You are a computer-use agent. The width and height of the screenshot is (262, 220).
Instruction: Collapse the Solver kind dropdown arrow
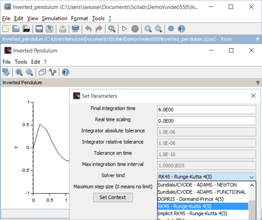pyautogui.click(x=252, y=177)
